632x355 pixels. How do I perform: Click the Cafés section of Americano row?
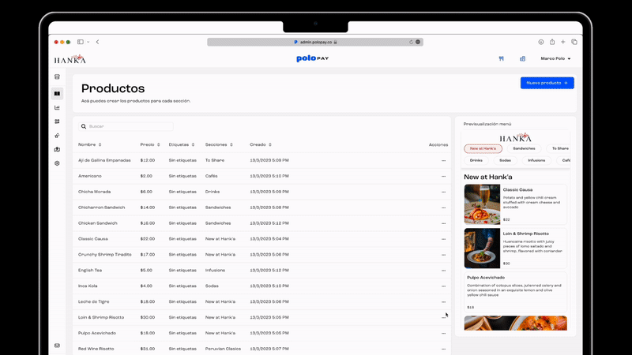211,176
